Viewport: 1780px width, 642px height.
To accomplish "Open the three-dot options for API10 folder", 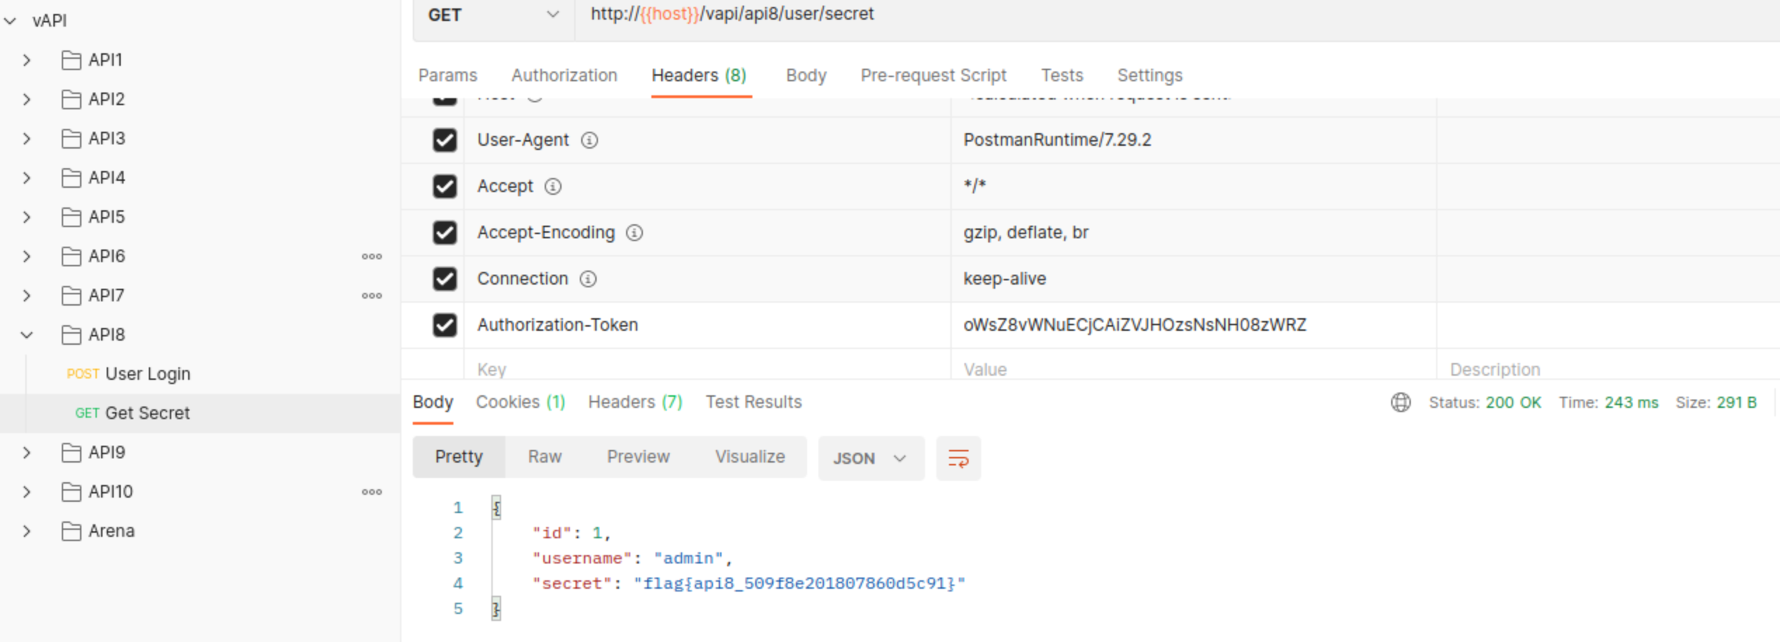I will [x=371, y=492].
